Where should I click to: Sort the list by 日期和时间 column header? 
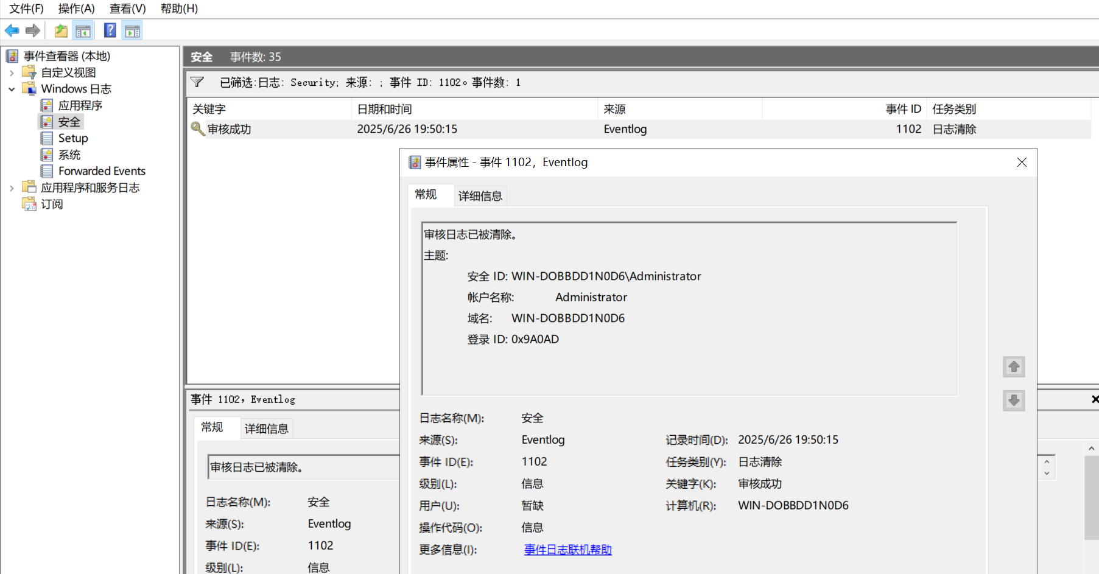[384, 109]
